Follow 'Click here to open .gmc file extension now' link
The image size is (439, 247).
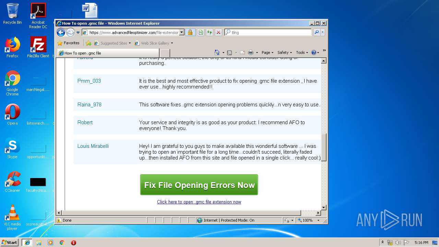(199, 202)
